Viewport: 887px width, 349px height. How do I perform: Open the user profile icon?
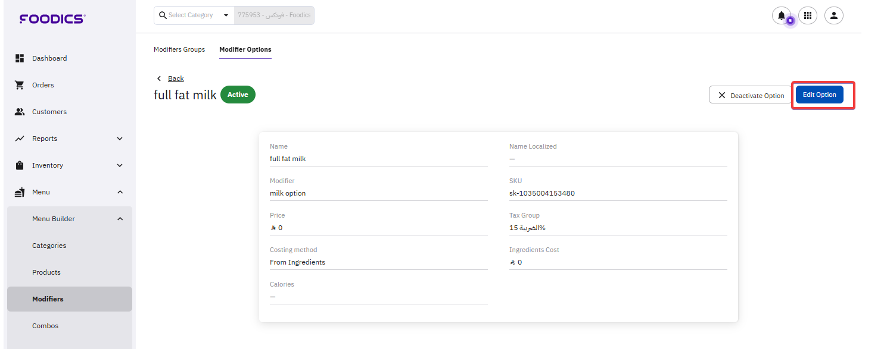(833, 15)
